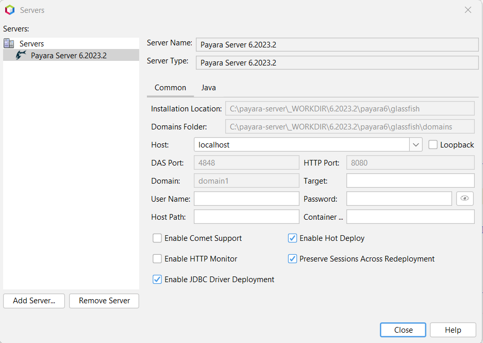Select the Common tab

(x=170, y=88)
